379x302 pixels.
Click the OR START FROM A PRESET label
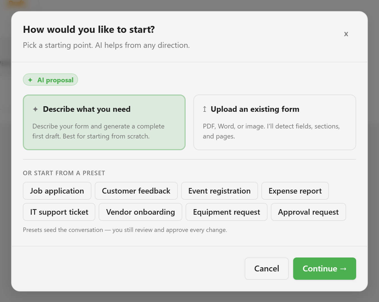point(64,173)
